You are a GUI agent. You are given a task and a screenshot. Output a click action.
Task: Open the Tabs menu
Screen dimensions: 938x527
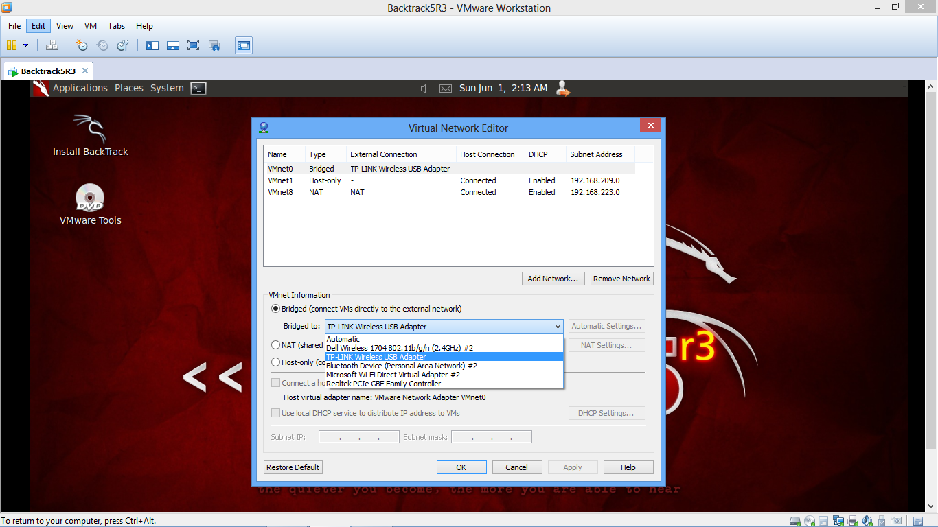[x=116, y=26]
